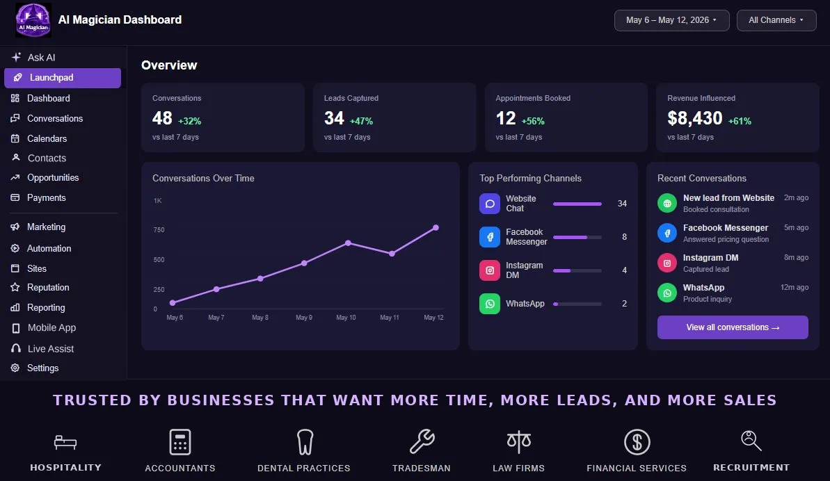
Task: Click the AI Magician Dashboard title
Action: coord(120,19)
